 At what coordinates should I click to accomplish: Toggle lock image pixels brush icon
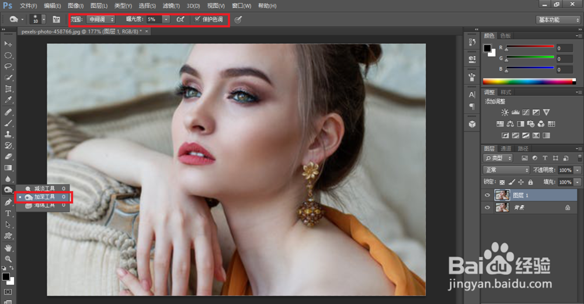coord(512,182)
